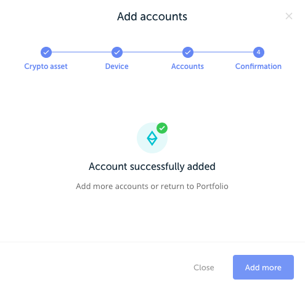Image resolution: width=305 pixels, height=290 pixels.
Task: Click the teal Ethereum-style crypto icon
Action: coord(152,138)
